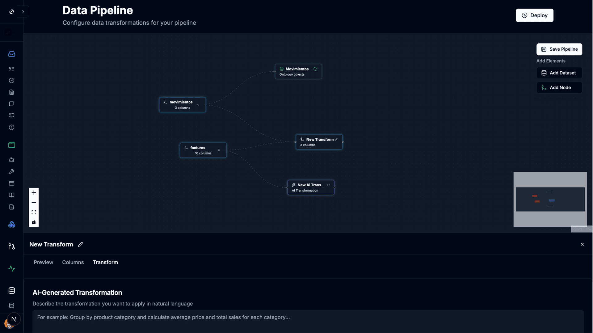Image resolution: width=593 pixels, height=333 pixels.
Task: Toggle the canvas lock control
Action: point(34,222)
